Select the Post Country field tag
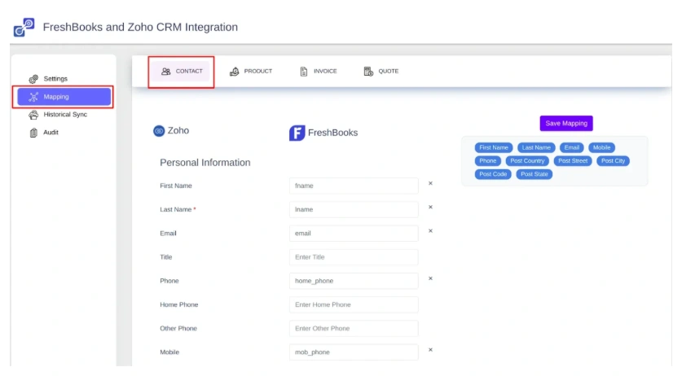 [527, 161]
